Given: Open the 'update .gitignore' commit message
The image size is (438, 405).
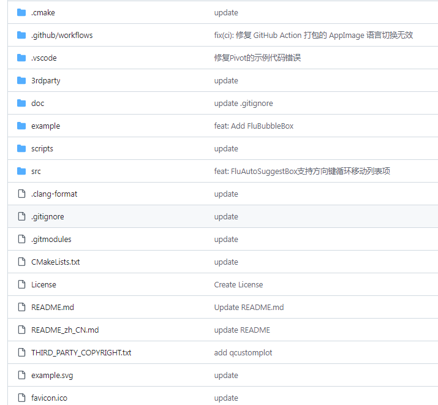Looking at the screenshot, I should (x=243, y=104).
